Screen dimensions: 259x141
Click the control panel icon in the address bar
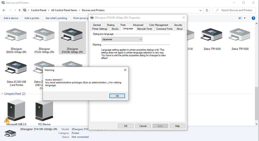coord(25,10)
